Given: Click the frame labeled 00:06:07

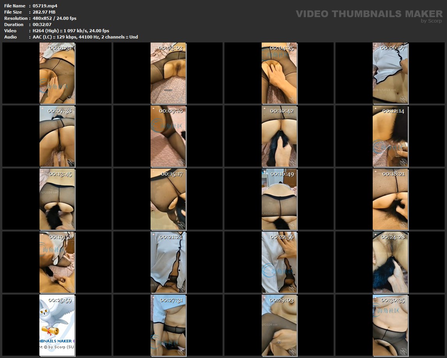Looking at the screenshot, I should pos(390,73).
